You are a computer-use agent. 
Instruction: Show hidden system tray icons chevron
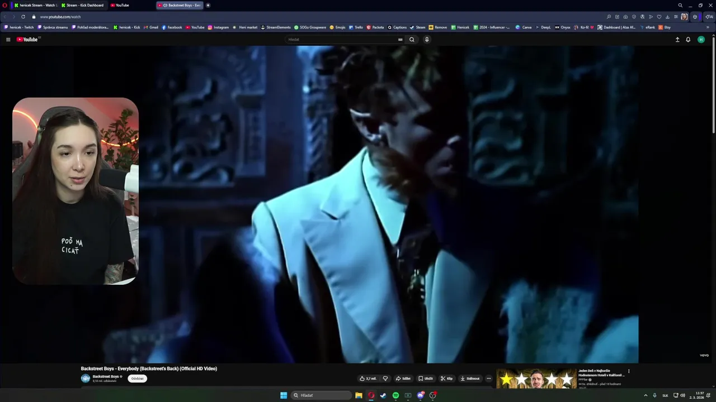pyautogui.click(x=646, y=395)
